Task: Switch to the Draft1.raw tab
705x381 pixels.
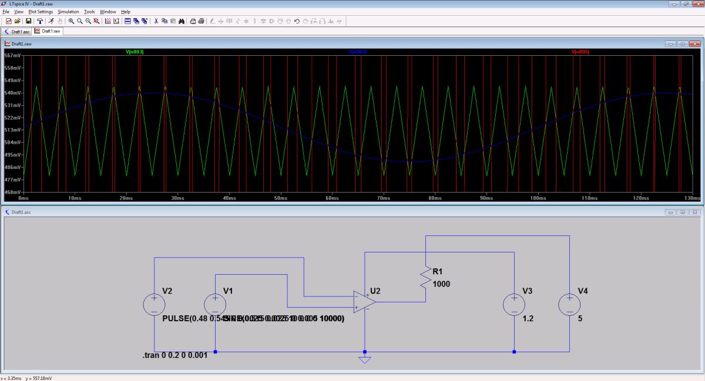Action: tap(48, 31)
